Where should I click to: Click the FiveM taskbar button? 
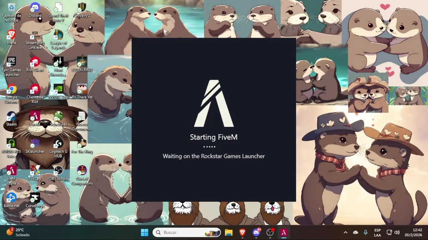[x=284, y=232]
